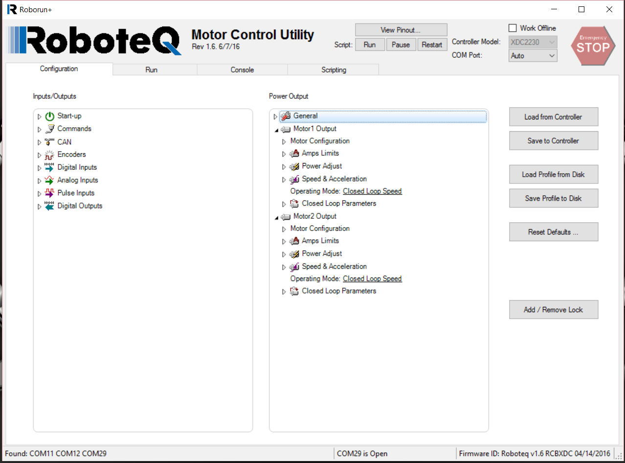Open the COM Port dropdown
This screenshot has width=625, height=463.
[533, 56]
